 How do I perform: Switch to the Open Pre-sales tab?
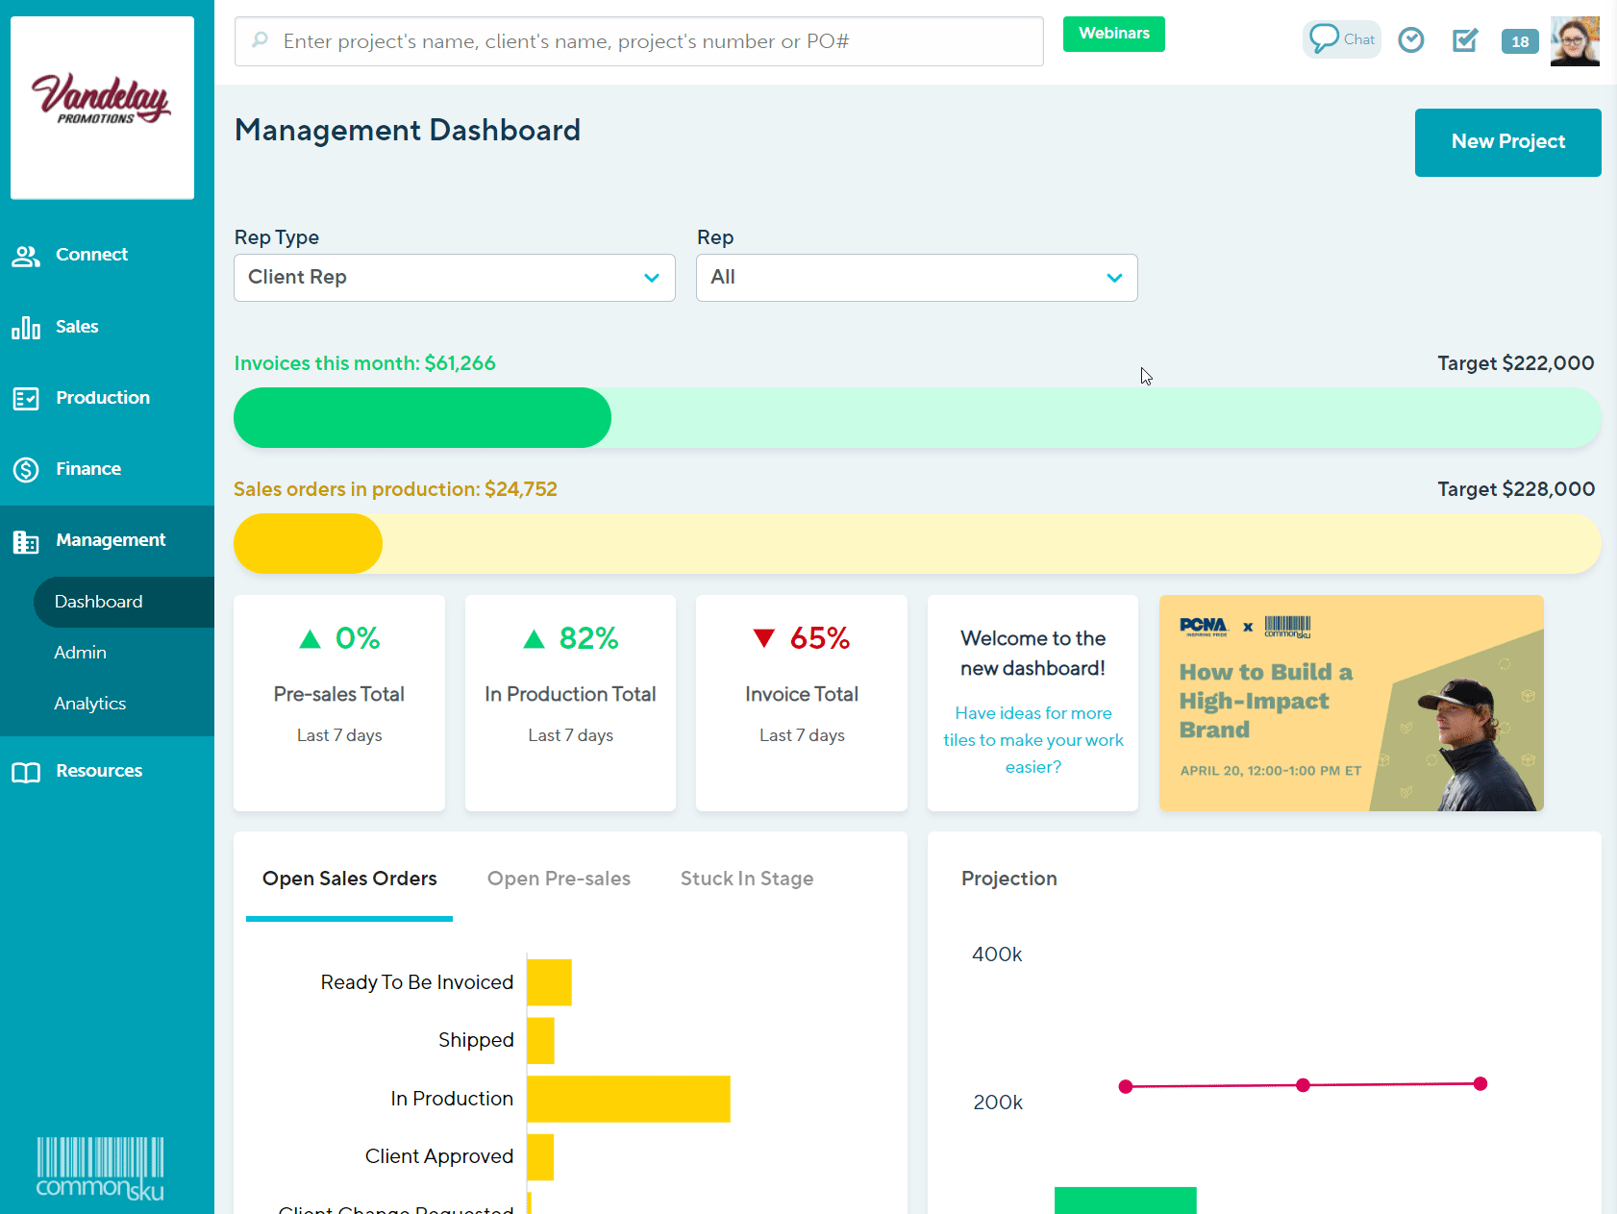[x=559, y=879]
